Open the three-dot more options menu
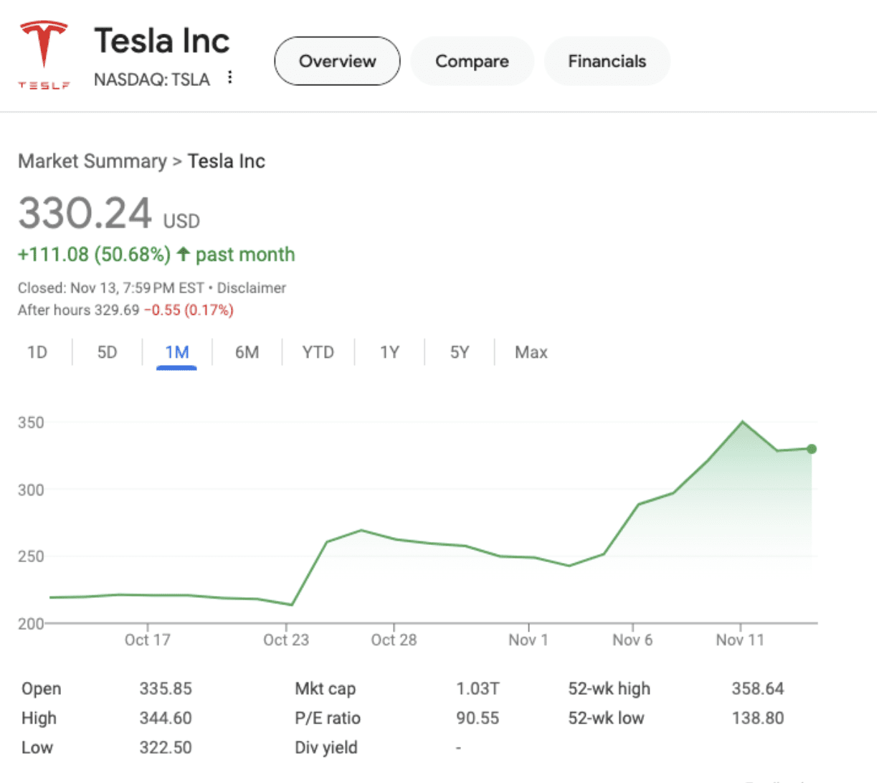Screen dimensions: 879x783 (x=229, y=77)
